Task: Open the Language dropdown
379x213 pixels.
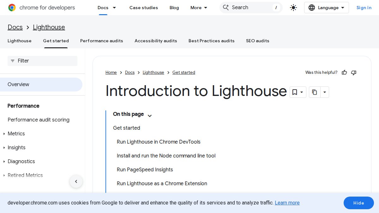Action: [x=326, y=8]
